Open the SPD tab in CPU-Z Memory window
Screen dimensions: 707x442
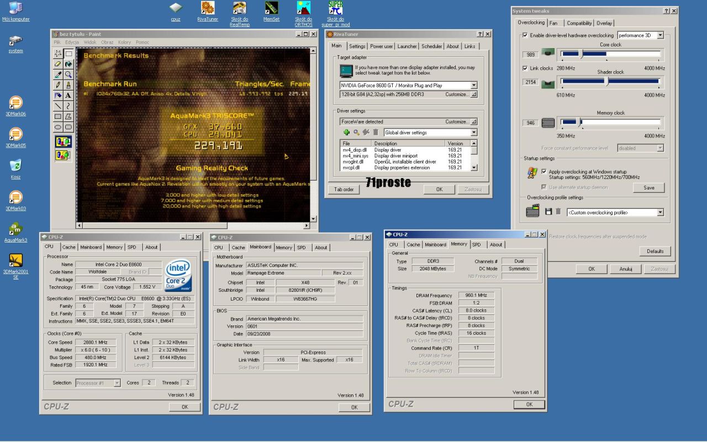click(x=477, y=245)
